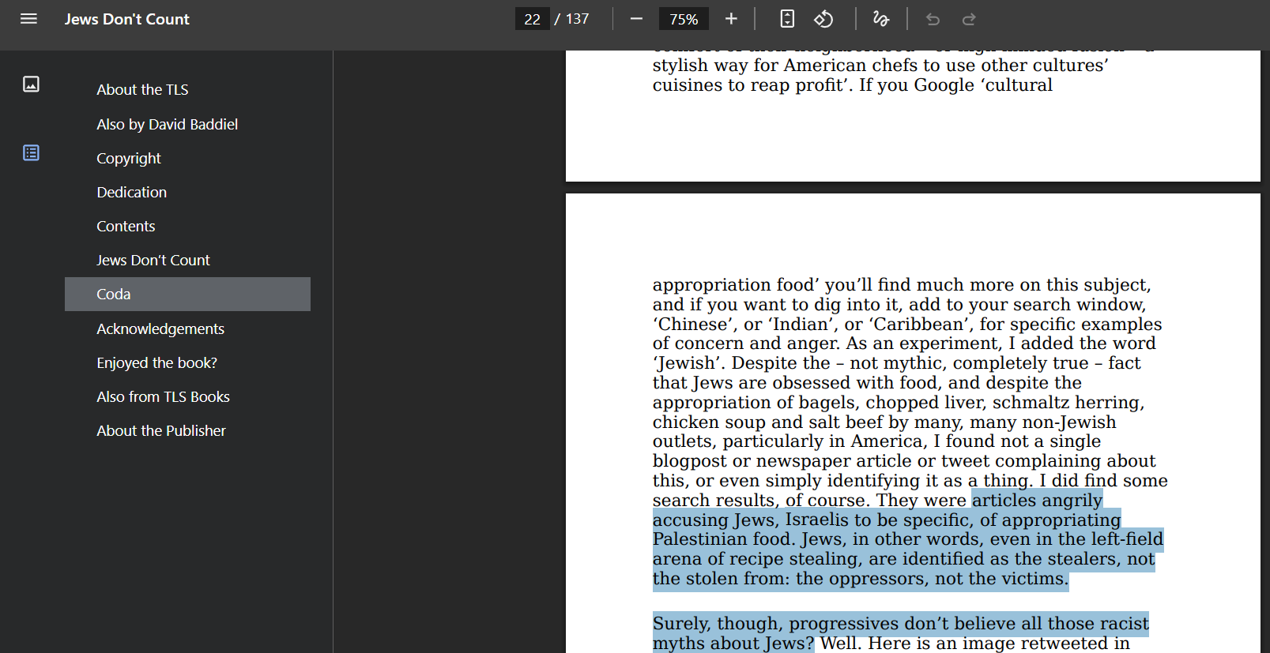Click the zoom level field showing 75%

point(684,19)
